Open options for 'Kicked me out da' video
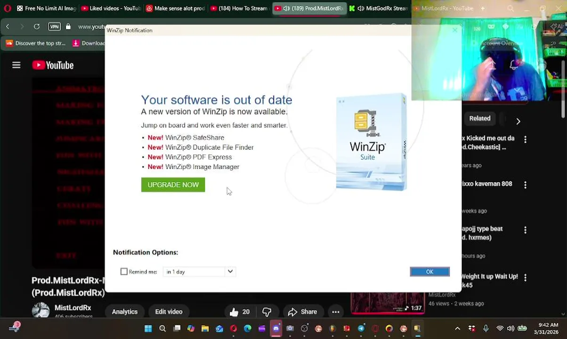 [525, 139]
